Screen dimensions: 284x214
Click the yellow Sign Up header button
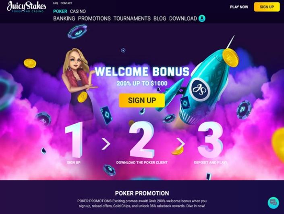click(267, 7)
